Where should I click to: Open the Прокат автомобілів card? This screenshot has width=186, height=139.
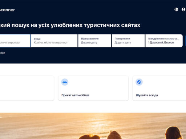93,88
